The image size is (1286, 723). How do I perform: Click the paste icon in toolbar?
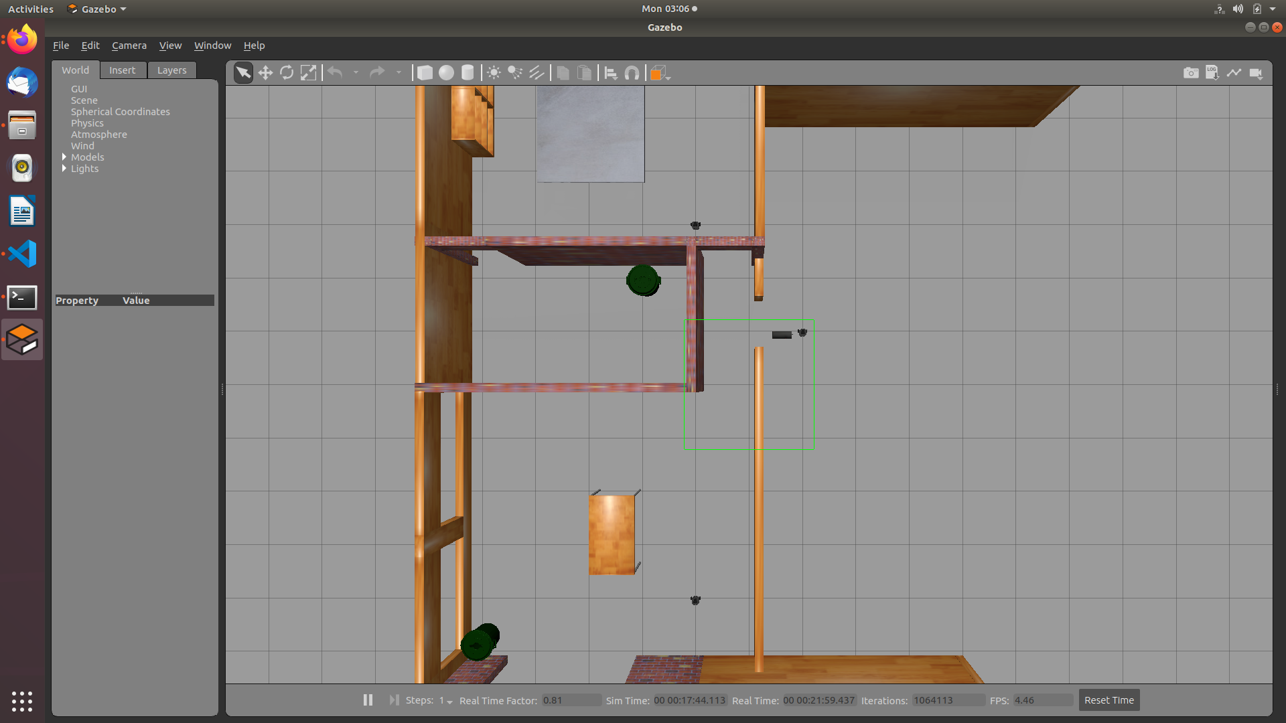584,72
